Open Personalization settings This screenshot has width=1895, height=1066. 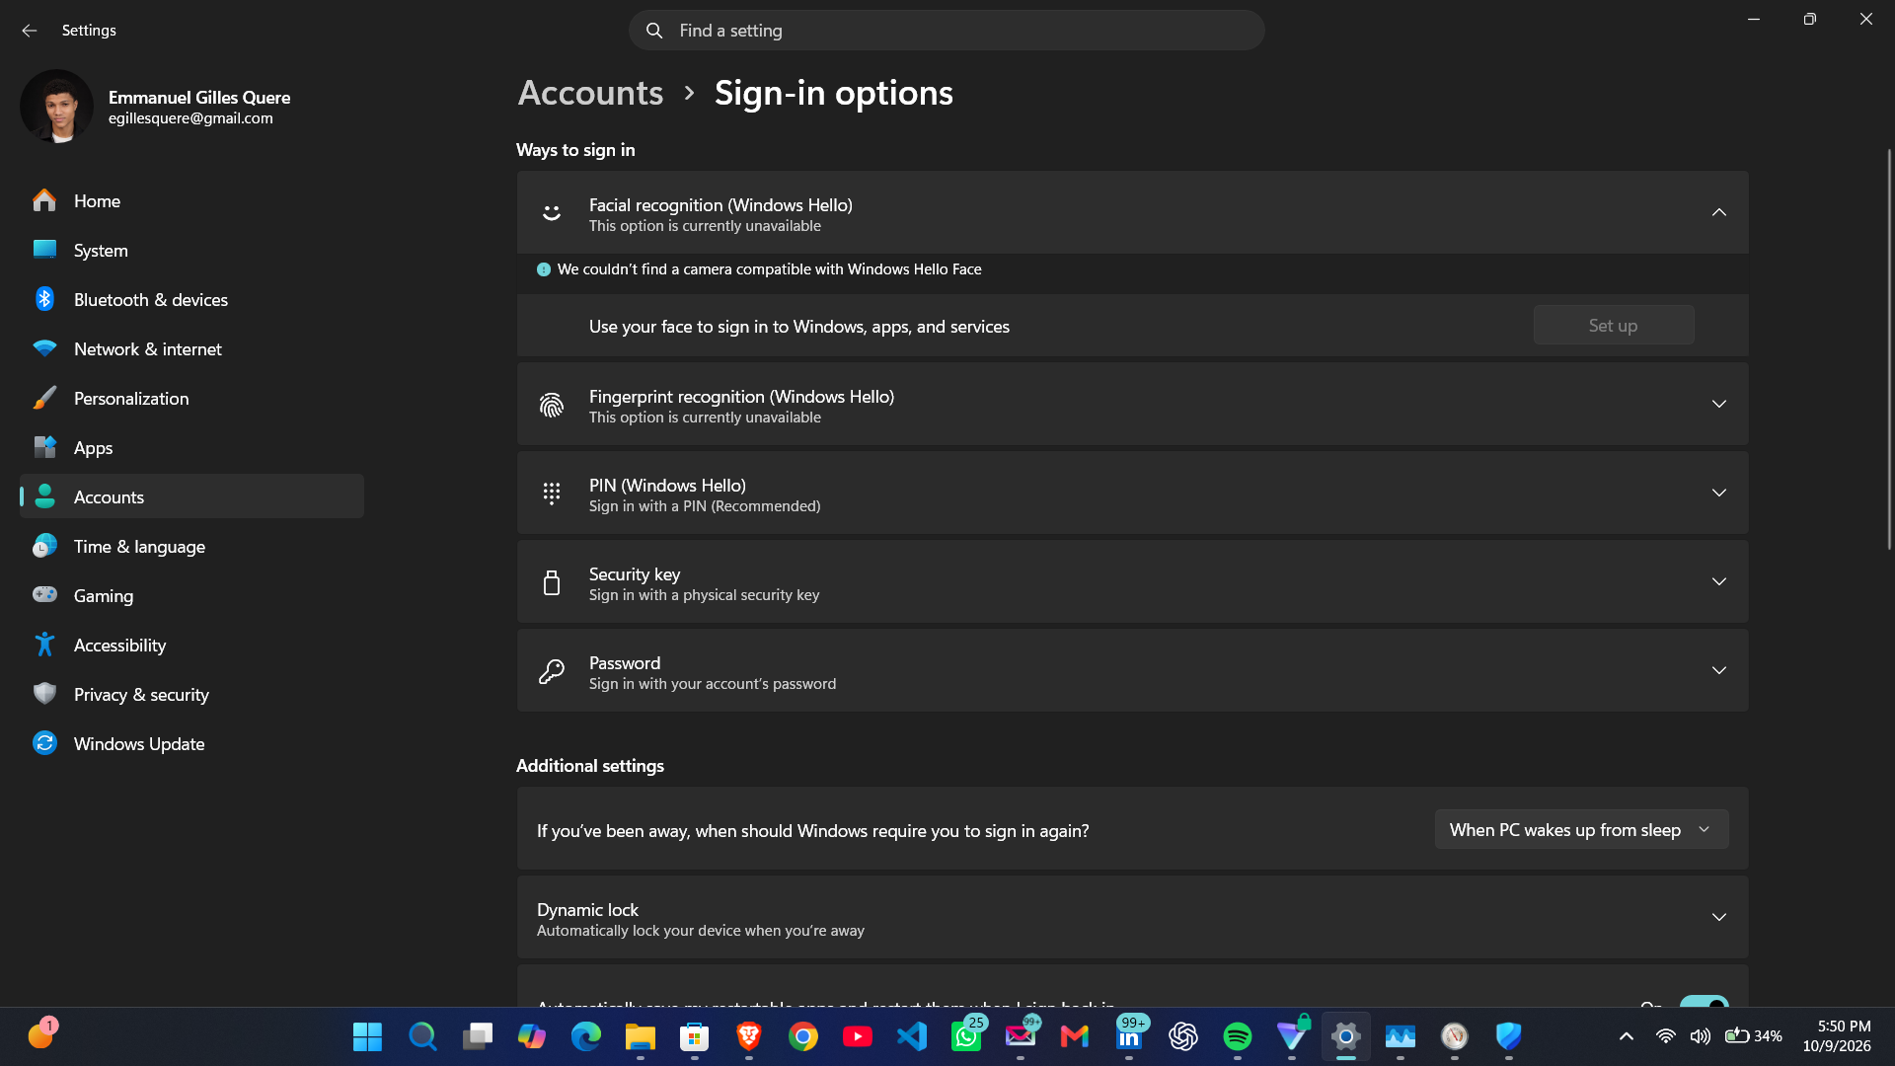(191, 398)
